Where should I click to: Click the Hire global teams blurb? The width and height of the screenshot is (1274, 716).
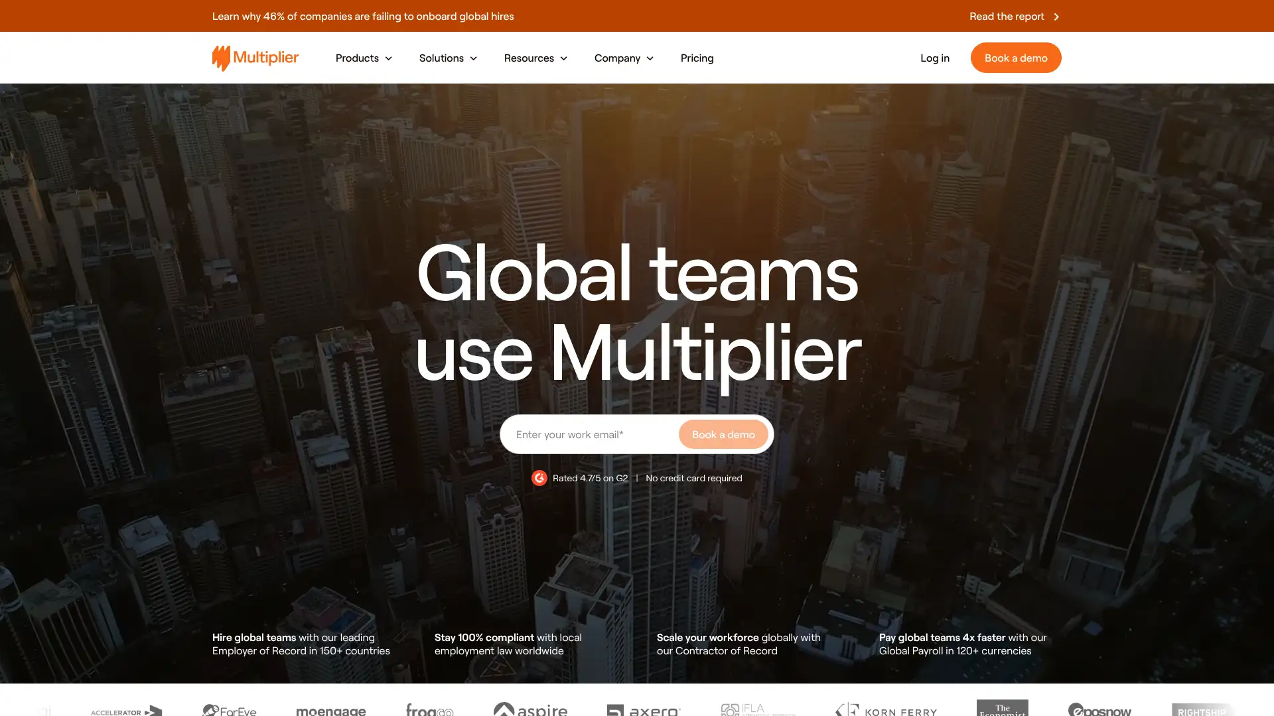301,644
